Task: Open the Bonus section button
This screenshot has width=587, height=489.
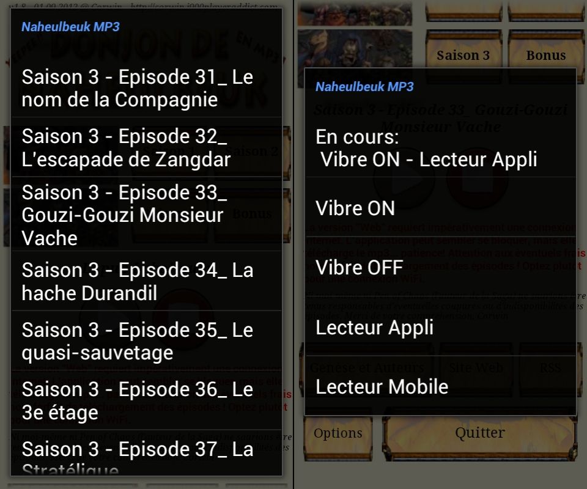Action: point(546,55)
